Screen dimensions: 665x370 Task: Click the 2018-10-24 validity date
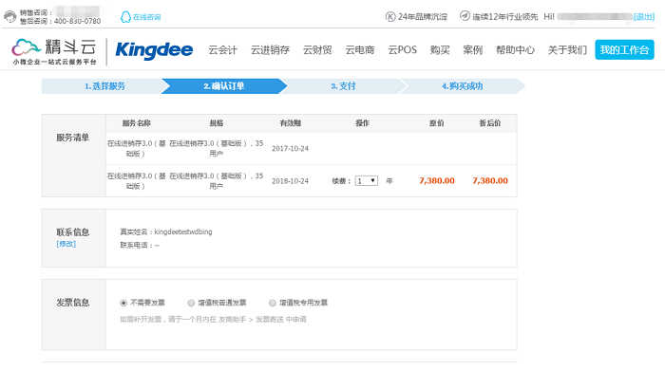coord(290,181)
